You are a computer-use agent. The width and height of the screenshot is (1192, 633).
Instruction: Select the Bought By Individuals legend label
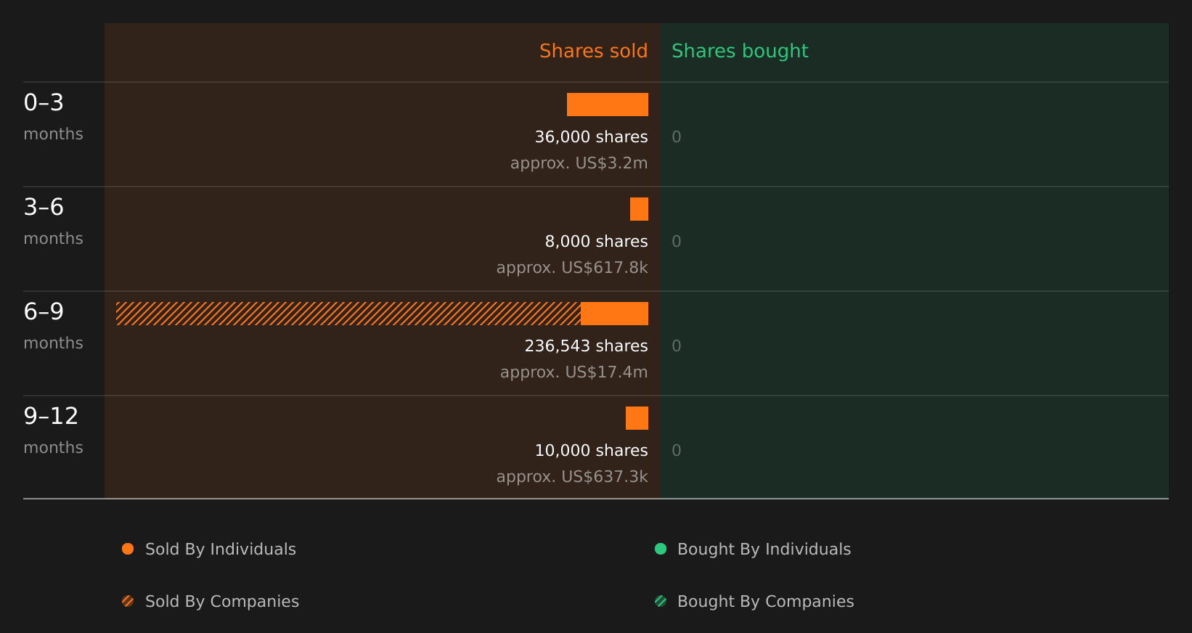[764, 550]
